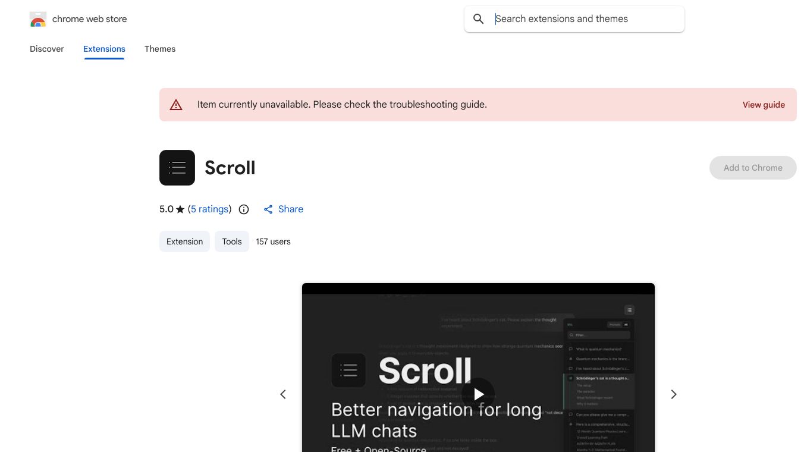
Task: Focus the Search extensions and themes field
Action: (x=586, y=19)
